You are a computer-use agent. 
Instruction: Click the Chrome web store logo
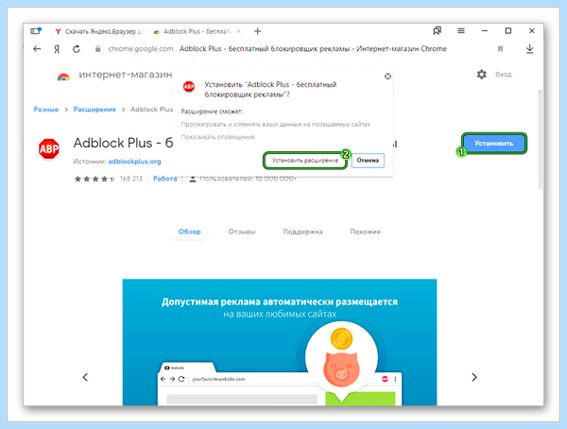[x=63, y=77]
